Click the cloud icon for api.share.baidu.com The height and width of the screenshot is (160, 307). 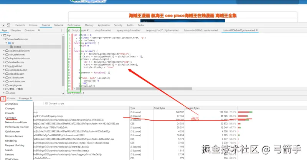[7, 51]
